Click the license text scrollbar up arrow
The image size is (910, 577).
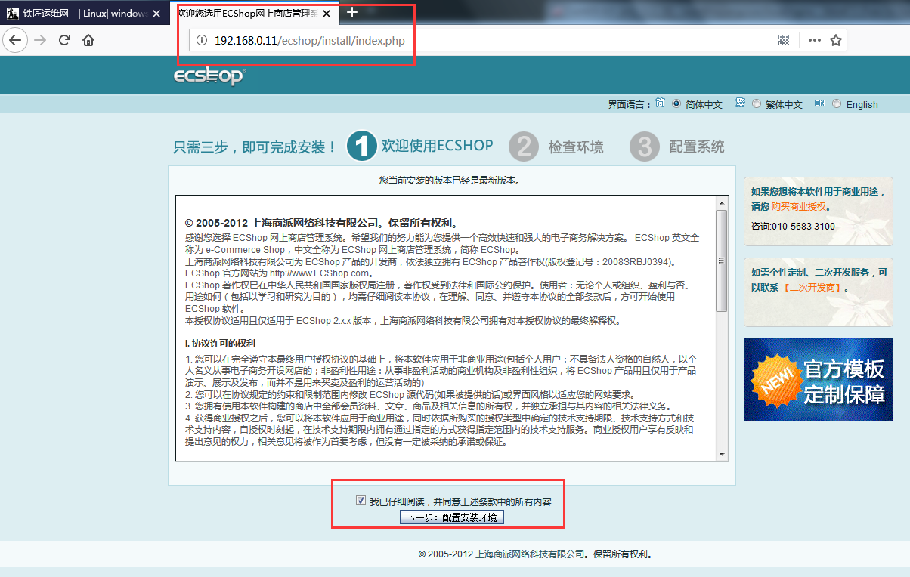722,203
